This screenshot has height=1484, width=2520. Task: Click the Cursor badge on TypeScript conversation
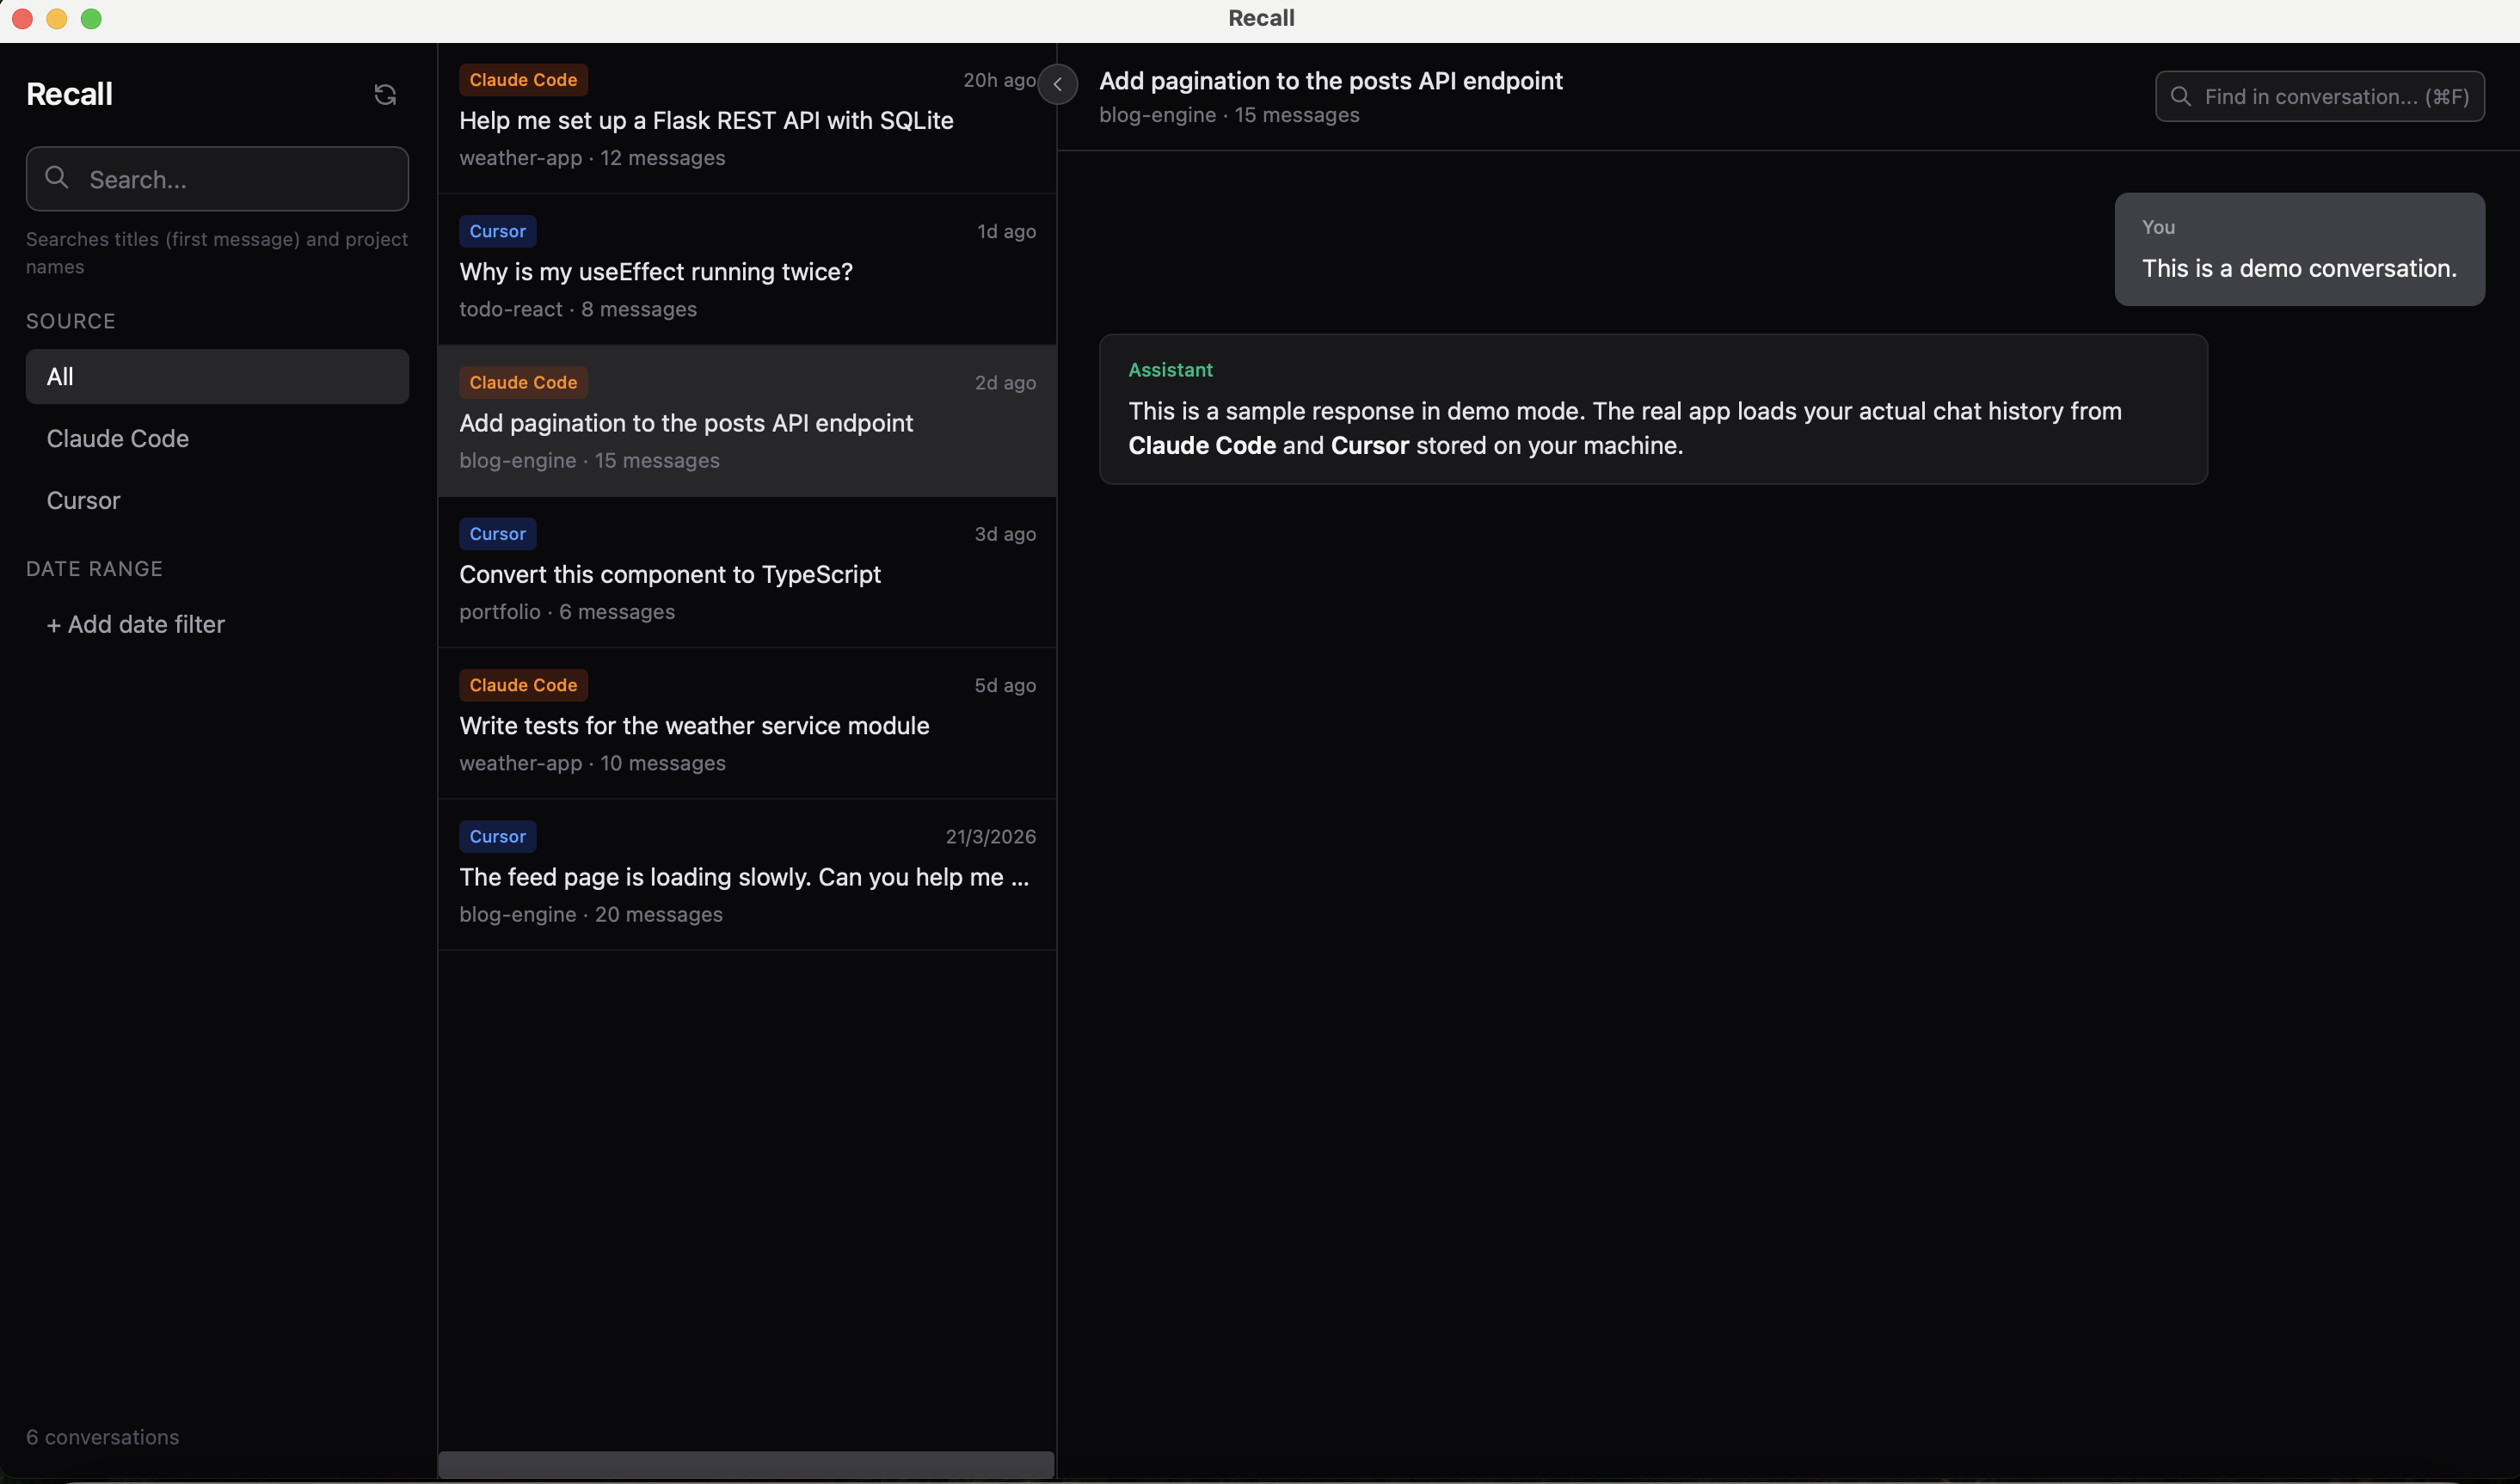[x=497, y=534]
